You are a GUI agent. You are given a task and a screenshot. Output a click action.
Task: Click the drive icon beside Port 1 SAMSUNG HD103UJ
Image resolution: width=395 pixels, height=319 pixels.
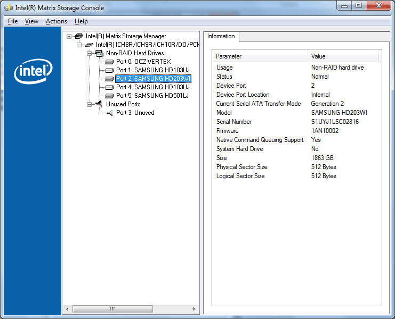click(109, 70)
